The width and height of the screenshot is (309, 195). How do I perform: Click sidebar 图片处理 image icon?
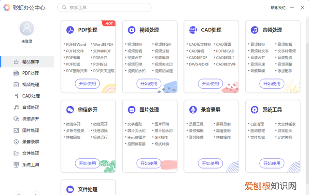point(16,130)
